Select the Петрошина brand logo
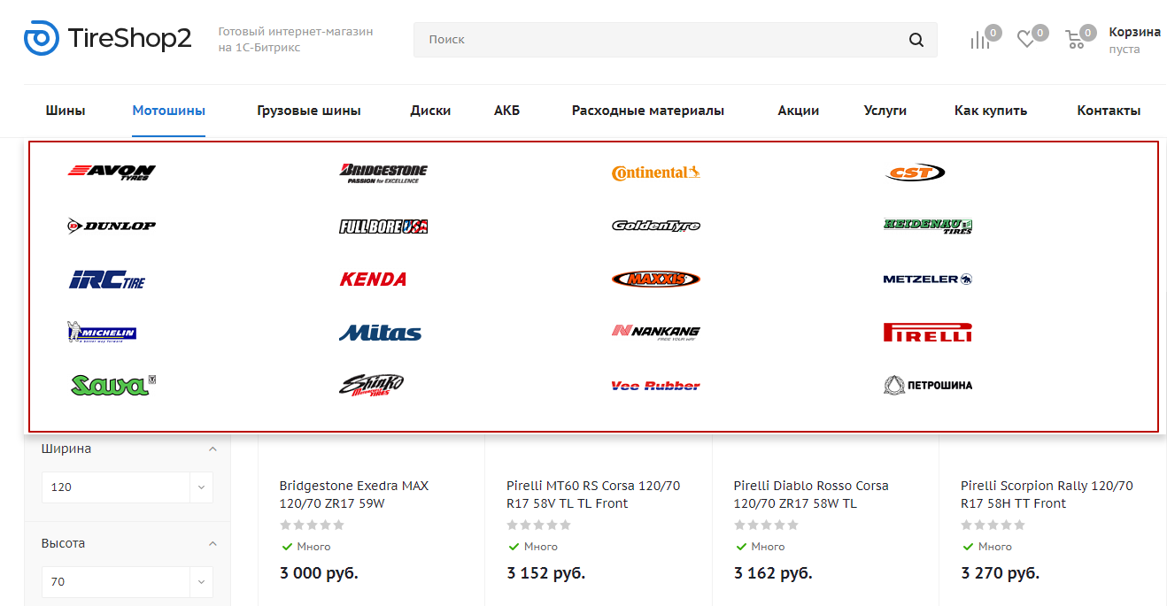This screenshot has height=606, width=1167. pyautogui.click(x=928, y=385)
